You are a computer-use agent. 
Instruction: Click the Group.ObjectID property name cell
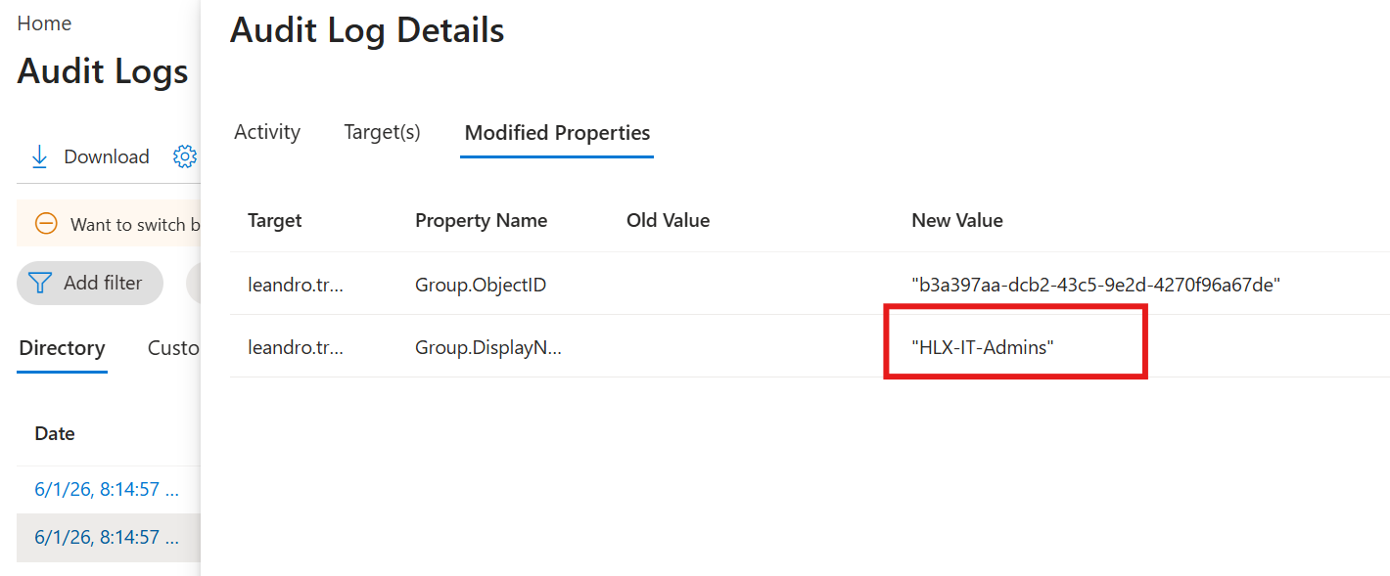pyautogui.click(x=481, y=285)
